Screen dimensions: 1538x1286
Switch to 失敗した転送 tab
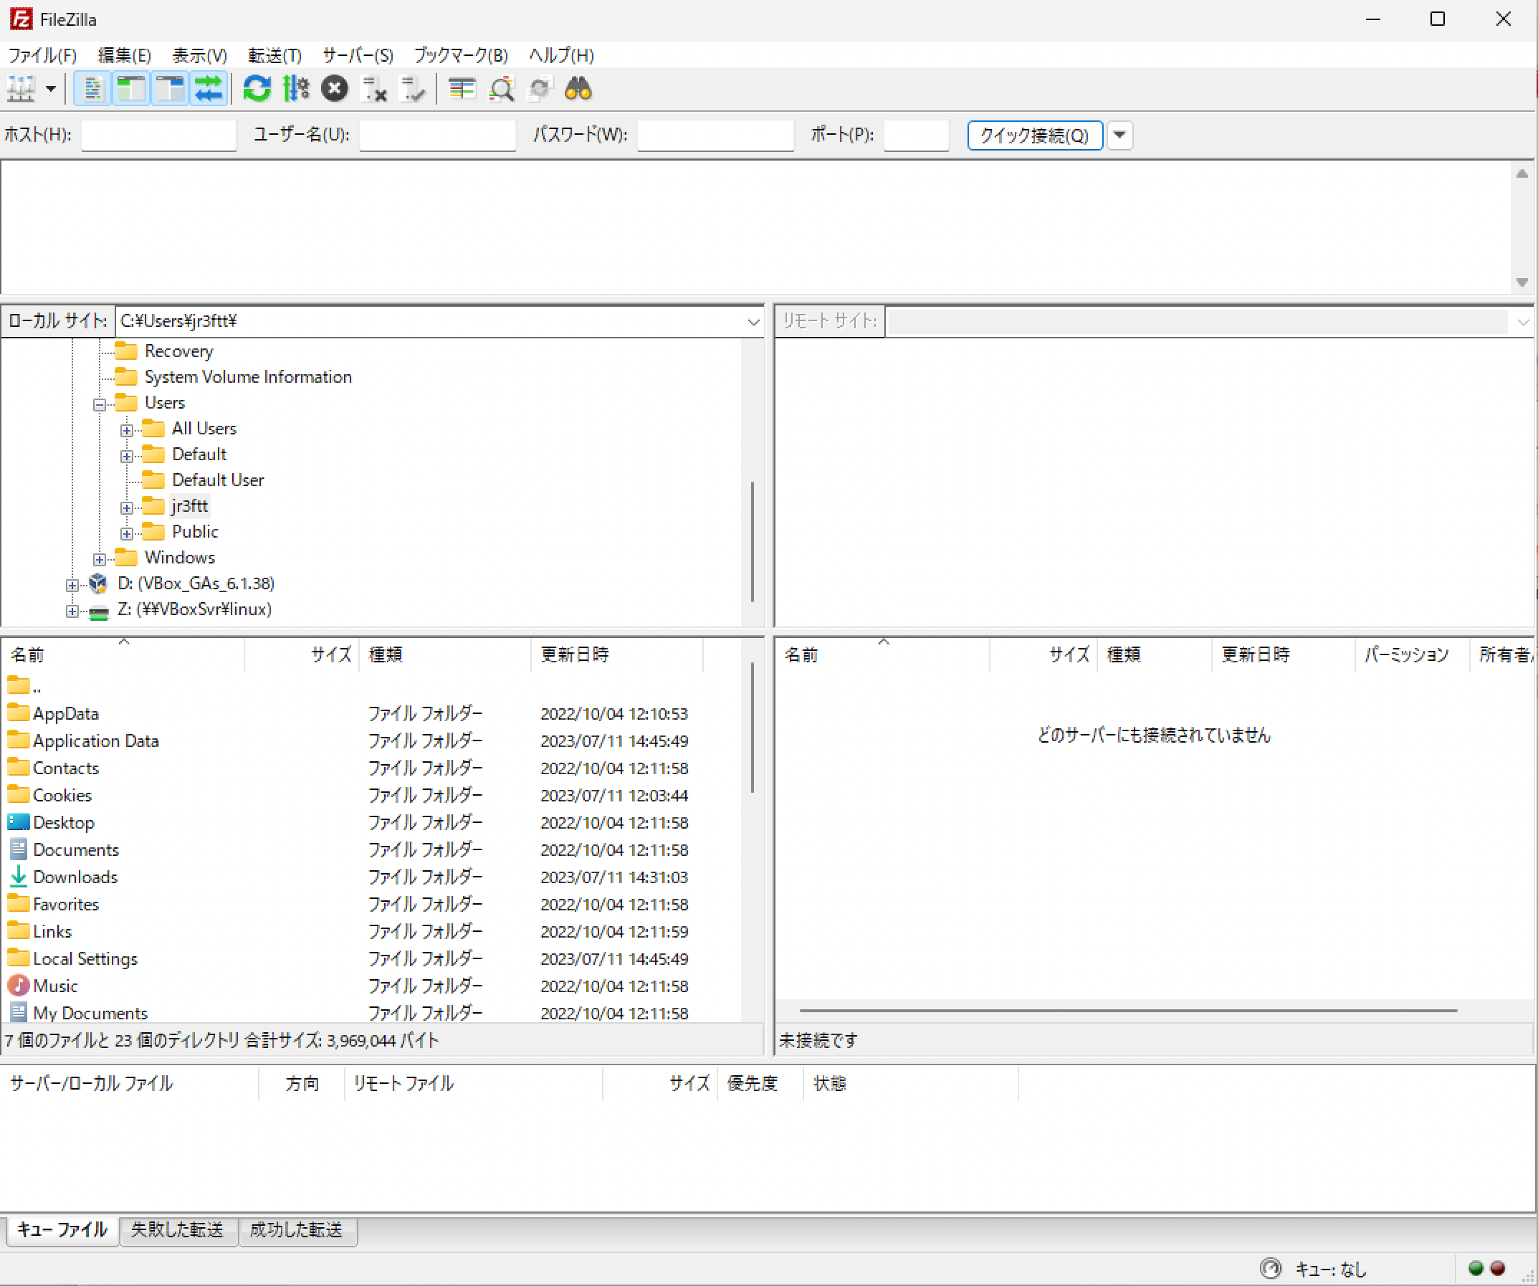(x=178, y=1229)
